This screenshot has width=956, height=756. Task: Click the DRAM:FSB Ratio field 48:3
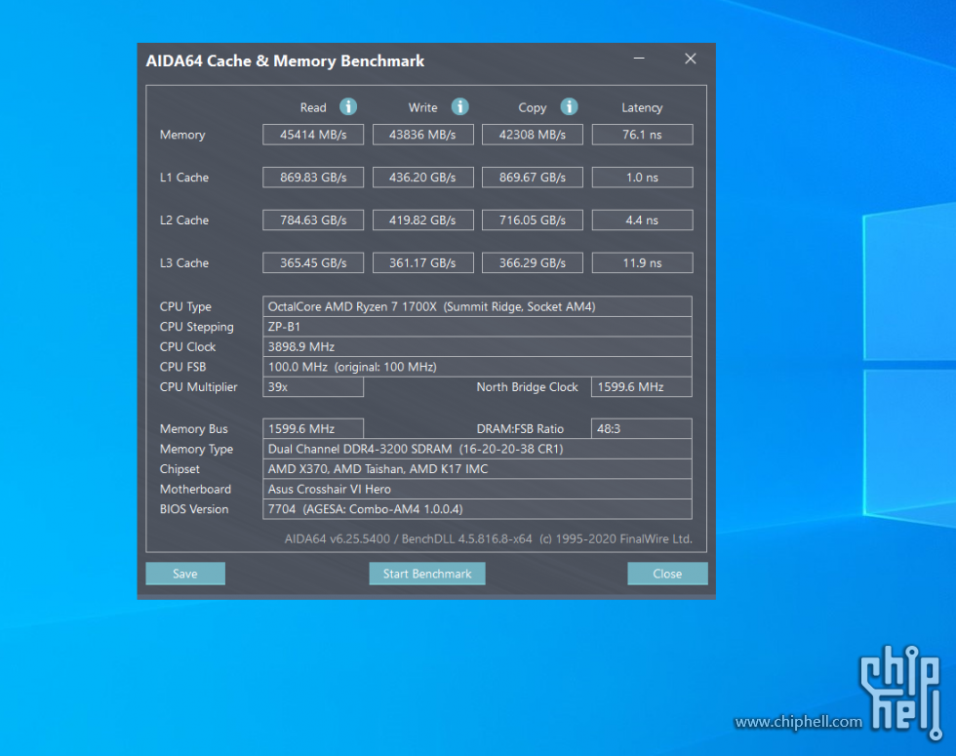click(642, 428)
